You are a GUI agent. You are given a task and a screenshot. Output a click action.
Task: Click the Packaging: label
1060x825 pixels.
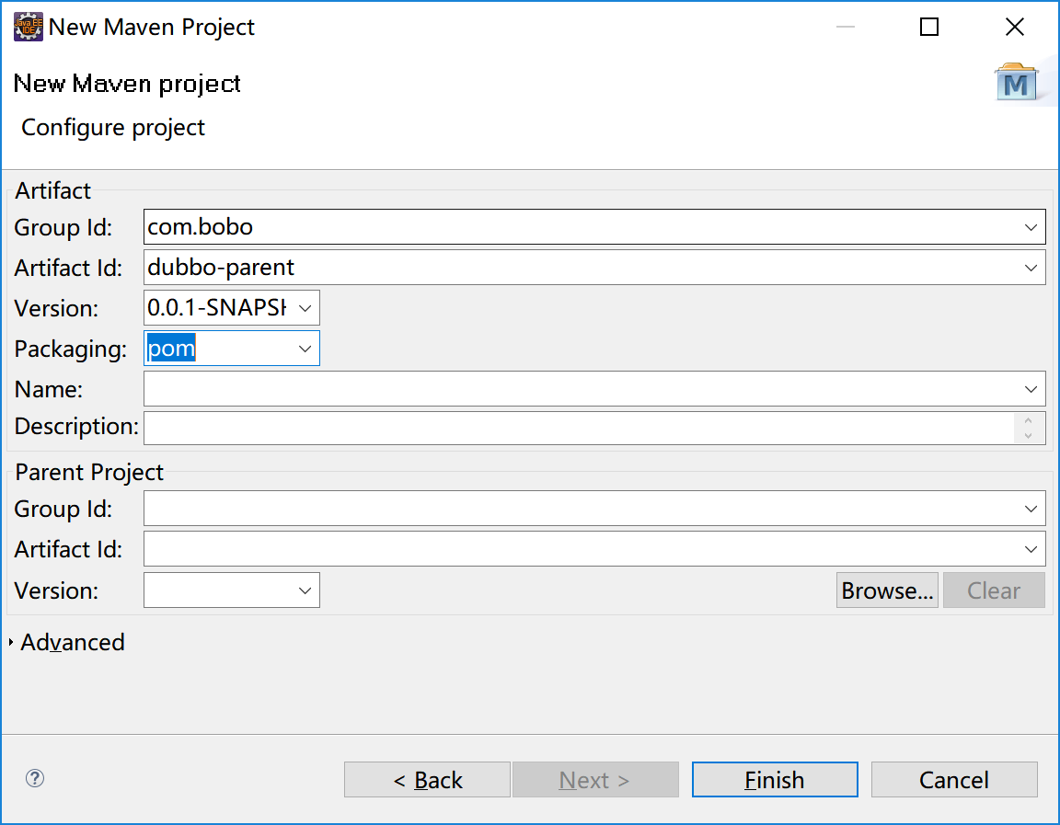[70, 349]
